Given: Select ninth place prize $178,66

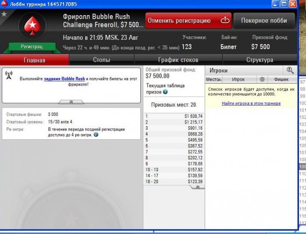Looking at the screenshot, I should pyautogui.click(x=174, y=164).
